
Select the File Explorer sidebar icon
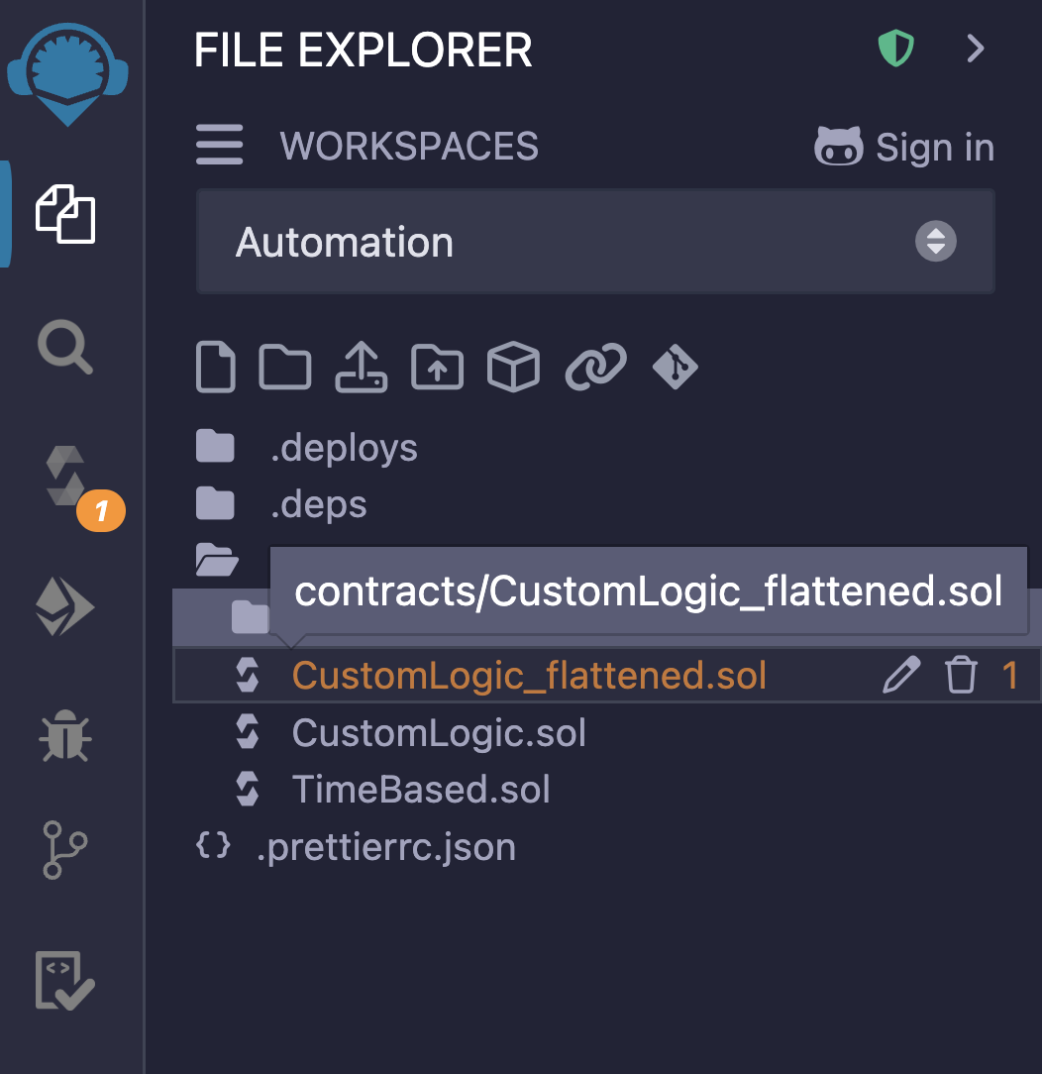(x=65, y=213)
